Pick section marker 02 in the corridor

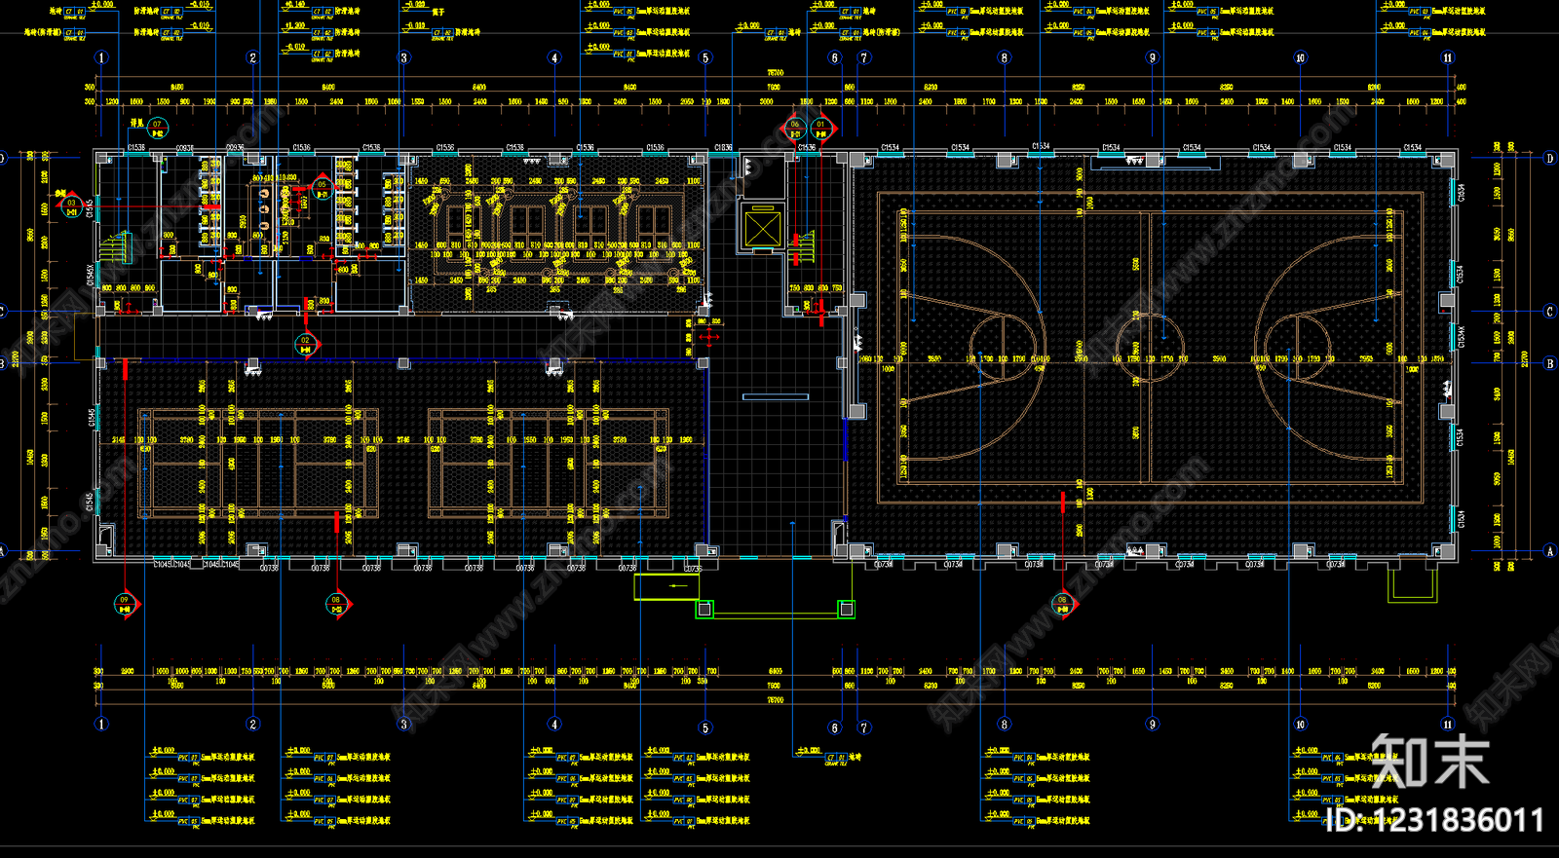tap(305, 345)
